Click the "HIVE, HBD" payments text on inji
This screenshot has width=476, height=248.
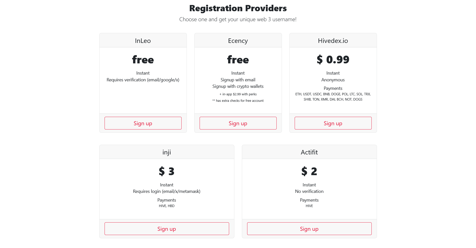tap(167, 206)
